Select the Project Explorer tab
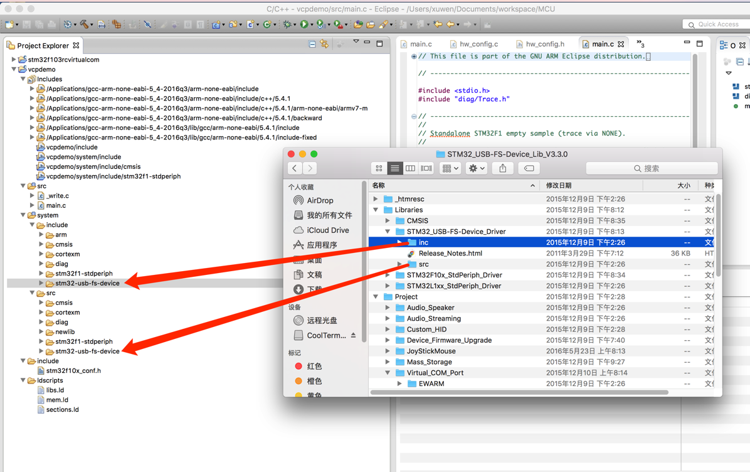Viewport: 750px width, 472px height. click(x=43, y=45)
